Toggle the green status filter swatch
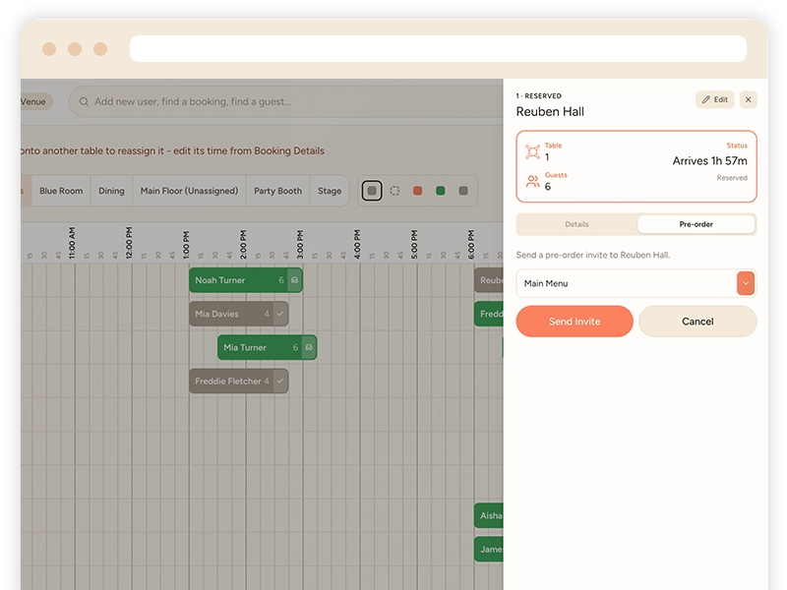 point(440,191)
